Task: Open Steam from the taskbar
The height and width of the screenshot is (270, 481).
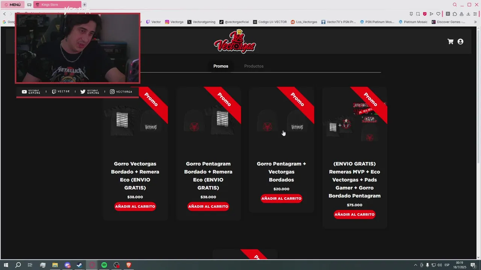Action: [x=79, y=265]
